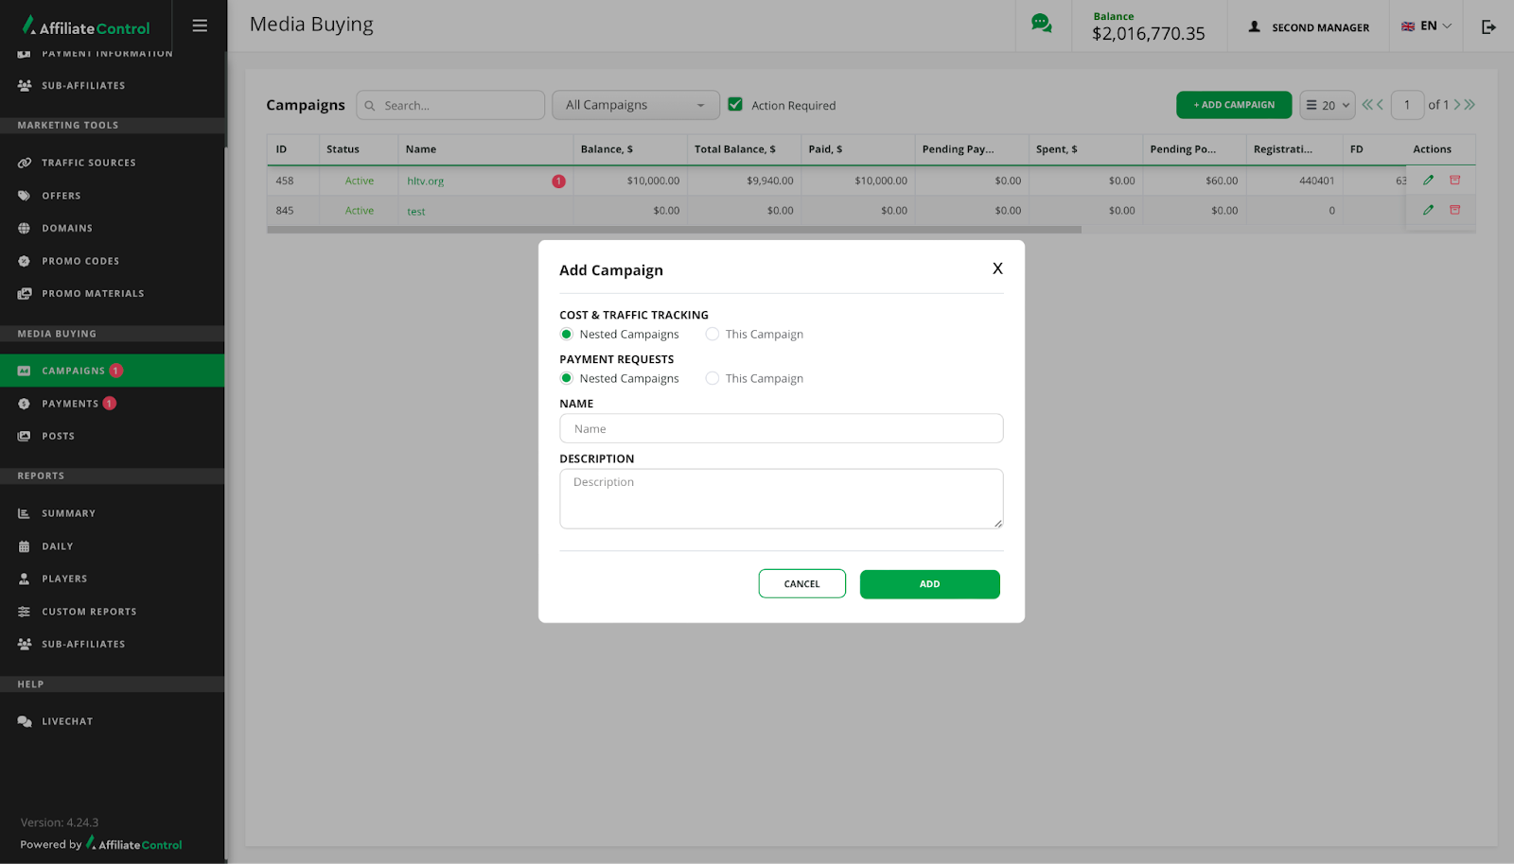This screenshot has width=1514, height=864.
Task: Open the EN language selector
Action: click(x=1426, y=26)
